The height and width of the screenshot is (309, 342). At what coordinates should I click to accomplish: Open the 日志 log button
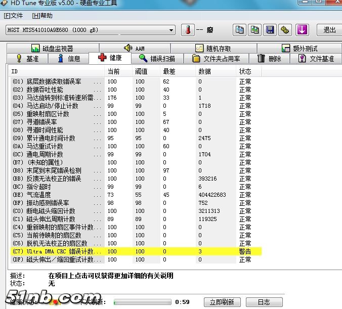264,302
